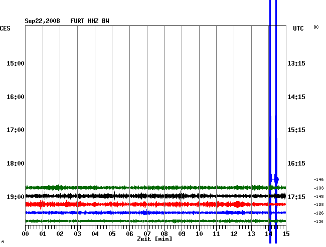Click the 06 minute tick label

point(129,233)
